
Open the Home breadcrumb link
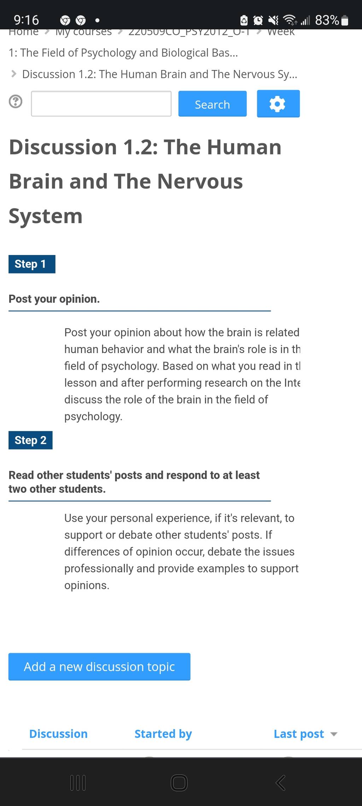(x=24, y=32)
